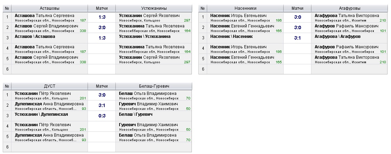The width and height of the screenshot is (391, 154).
Task: Click the "Асташовы" team column header
Action: tap(49, 8)
